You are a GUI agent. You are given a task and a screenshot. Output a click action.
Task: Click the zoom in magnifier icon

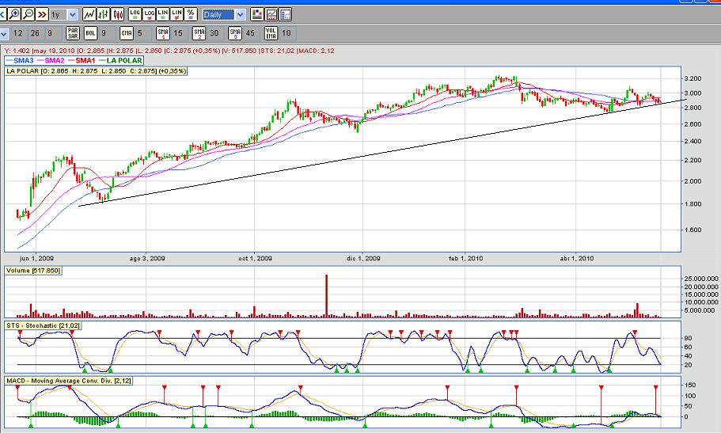coord(13,14)
